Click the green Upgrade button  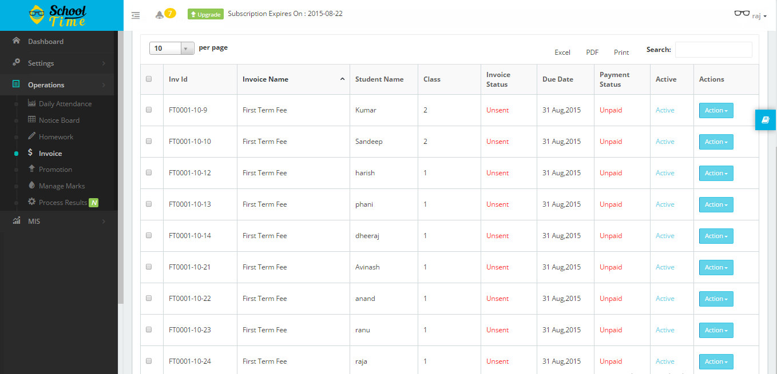[x=205, y=14]
